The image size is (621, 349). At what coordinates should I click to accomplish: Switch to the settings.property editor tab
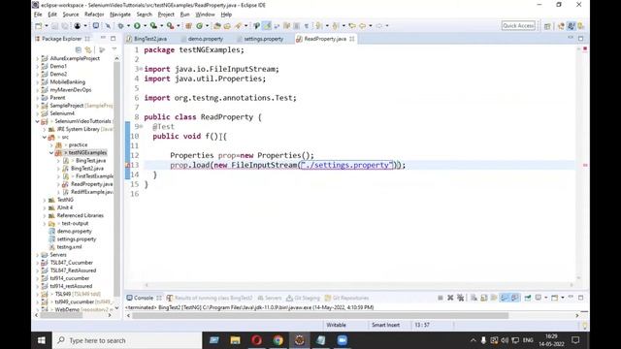[263, 39]
